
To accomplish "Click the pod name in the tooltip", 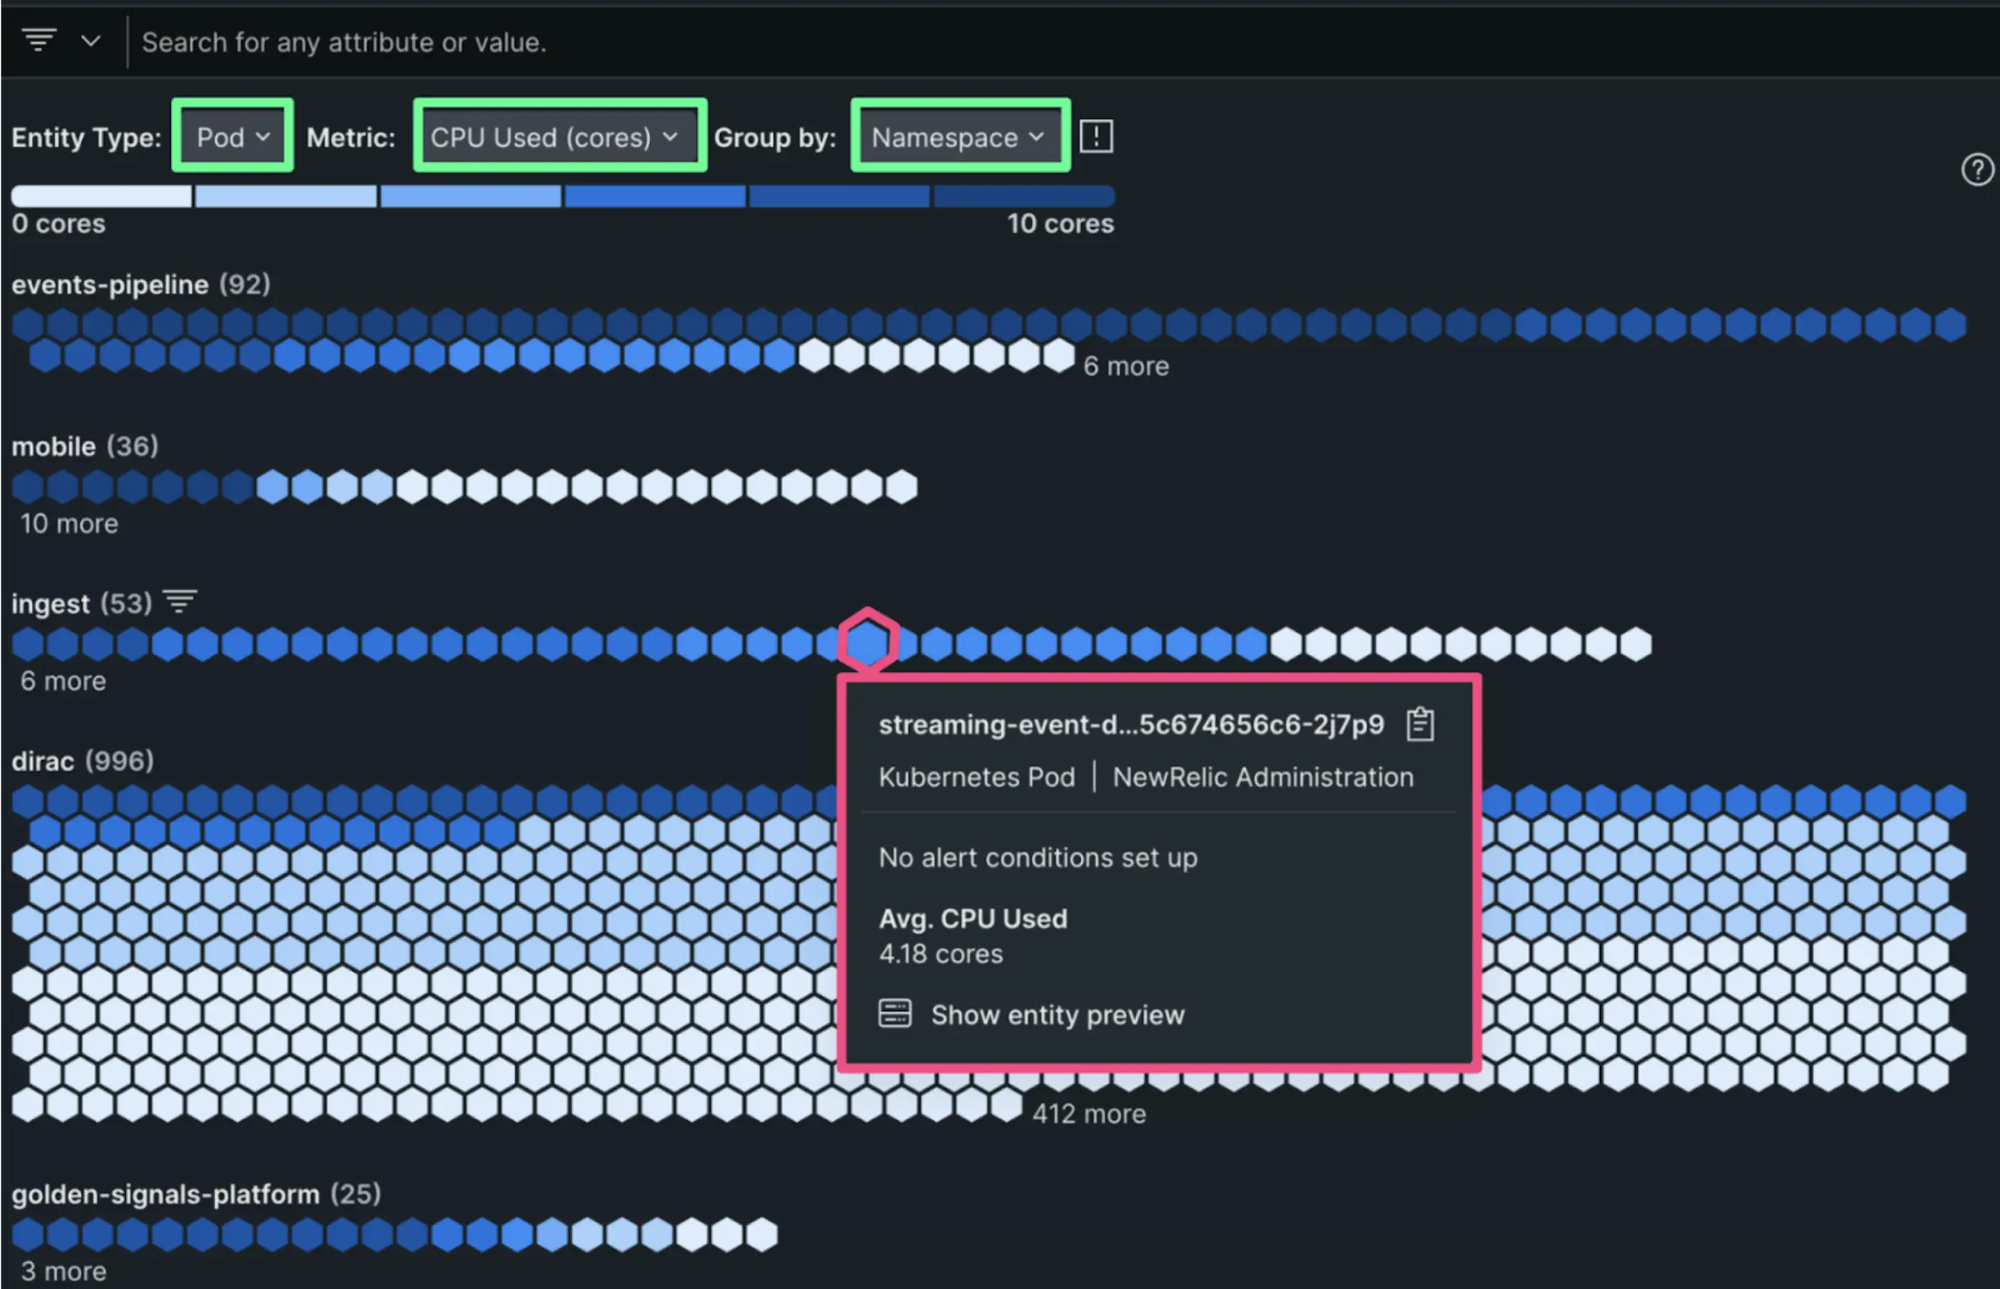I will [1132, 723].
